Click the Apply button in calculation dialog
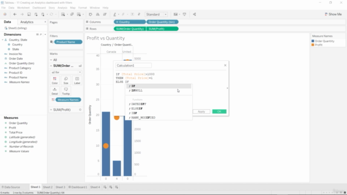 pos(201,112)
